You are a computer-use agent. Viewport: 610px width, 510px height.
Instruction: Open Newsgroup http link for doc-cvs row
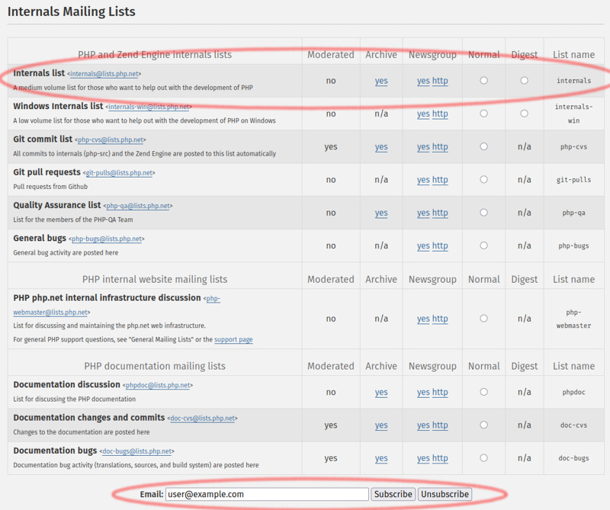point(440,425)
